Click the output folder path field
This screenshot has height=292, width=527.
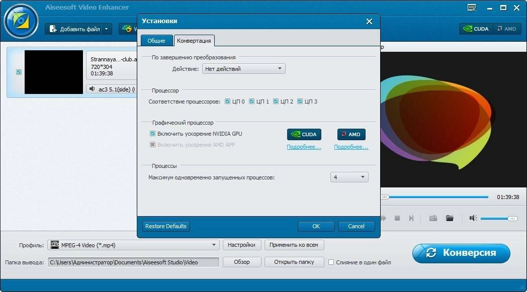133,262
